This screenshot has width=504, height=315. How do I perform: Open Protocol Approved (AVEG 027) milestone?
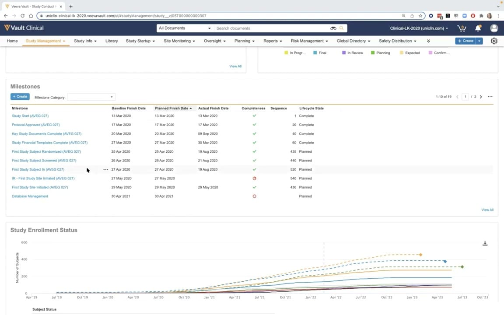36,125
